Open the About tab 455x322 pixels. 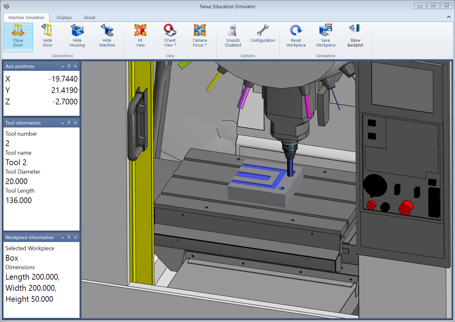[x=89, y=17]
